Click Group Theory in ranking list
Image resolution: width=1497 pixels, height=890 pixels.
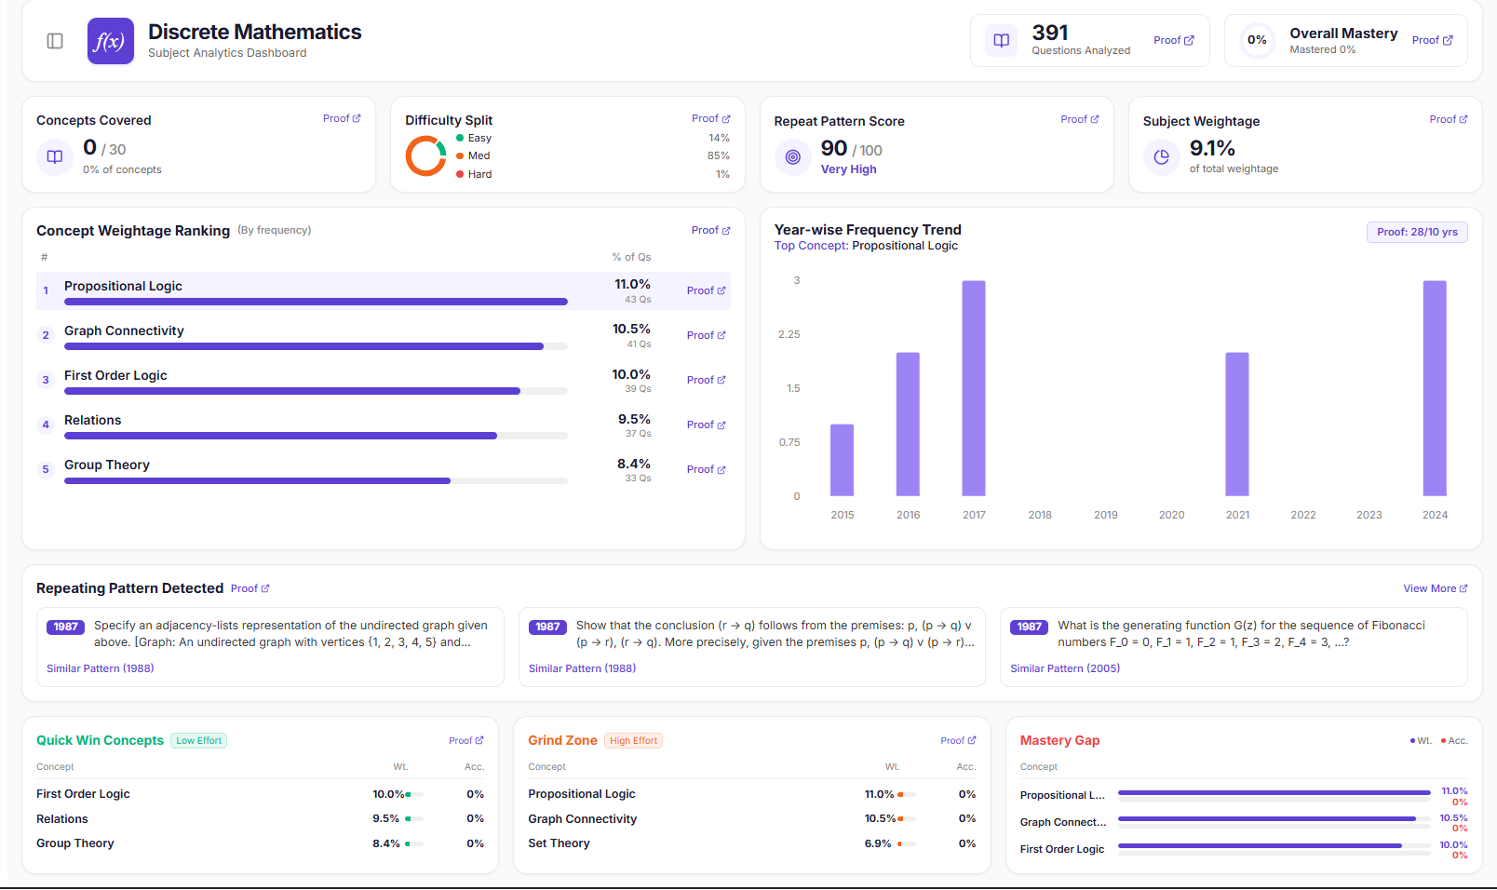(107, 465)
